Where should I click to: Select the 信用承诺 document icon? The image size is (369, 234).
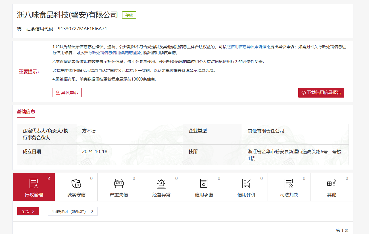204,184
